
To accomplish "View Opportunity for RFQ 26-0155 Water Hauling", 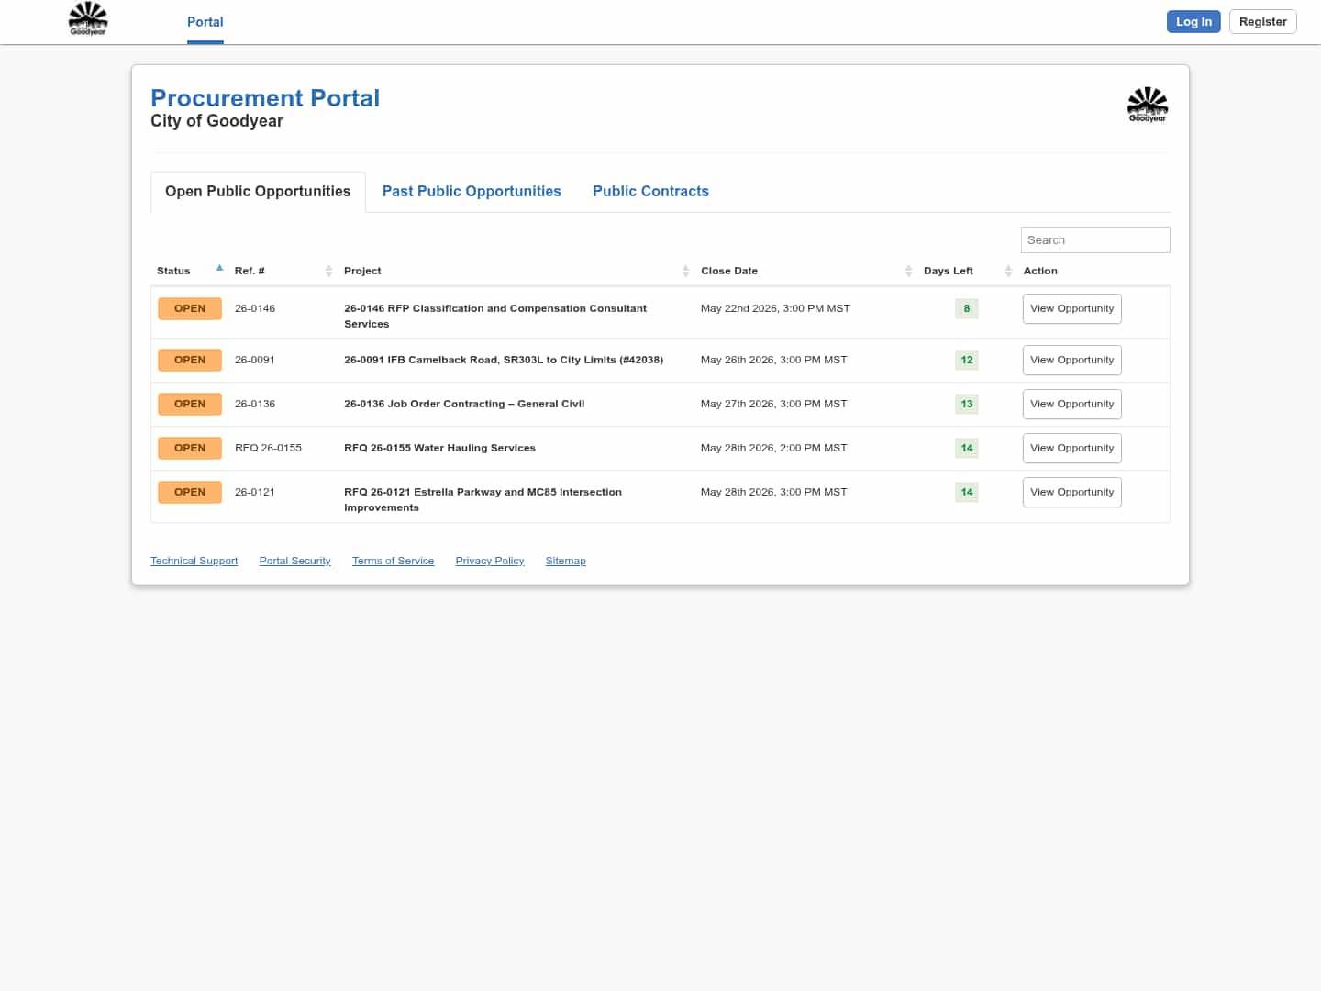I will pyautogui.click(x=1071, y=449).
